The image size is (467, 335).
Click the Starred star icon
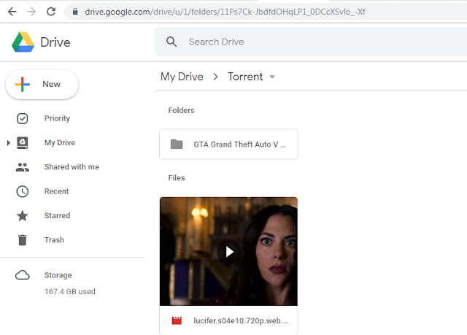tap(23, 215)
